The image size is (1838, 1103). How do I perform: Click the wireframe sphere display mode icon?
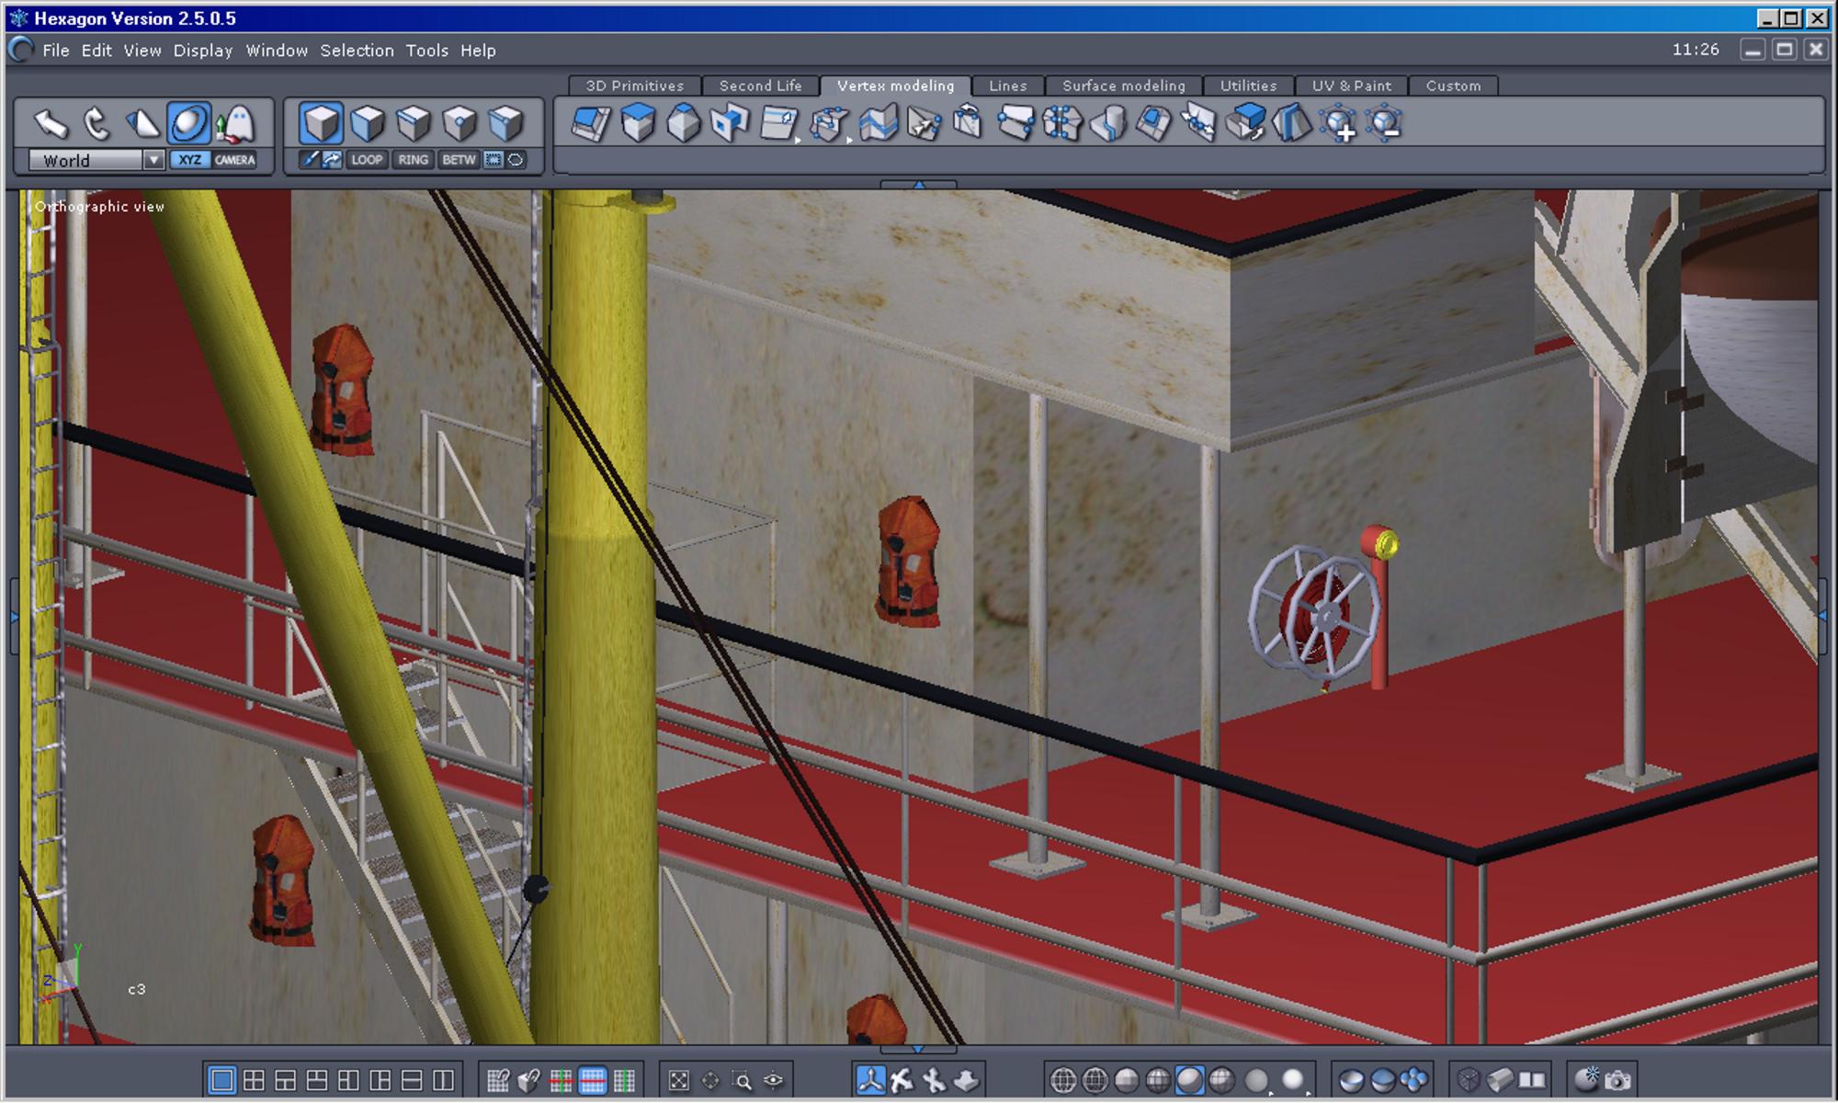click(x=1063, y=1080)
